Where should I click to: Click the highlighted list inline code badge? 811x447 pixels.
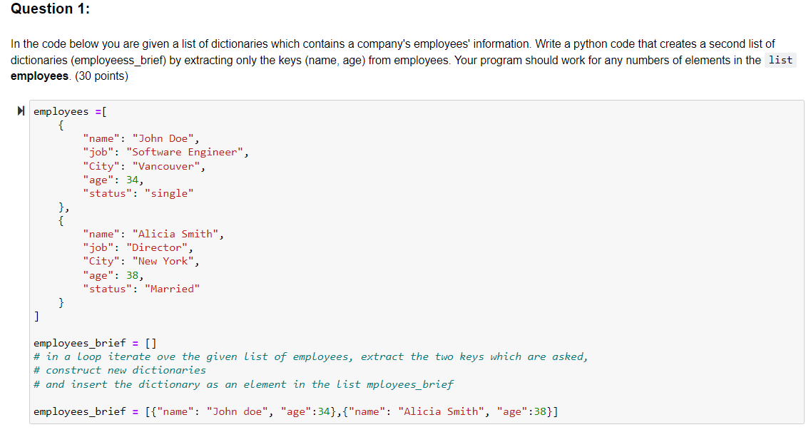click(780, 60)
